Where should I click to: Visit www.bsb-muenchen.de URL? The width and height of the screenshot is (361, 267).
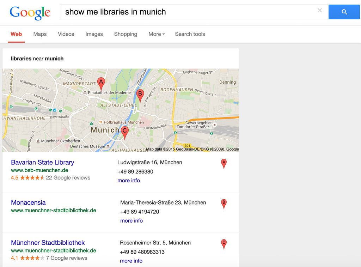pos(39,170)
